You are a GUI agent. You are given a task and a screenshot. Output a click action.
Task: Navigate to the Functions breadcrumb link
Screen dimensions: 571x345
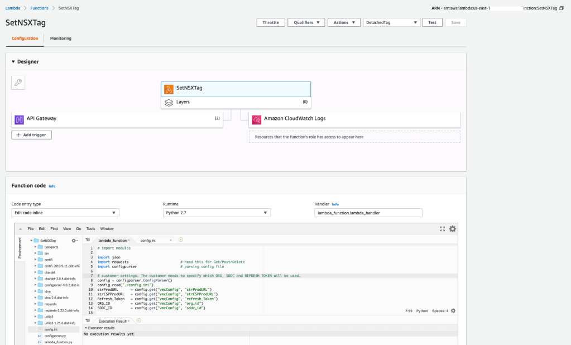click(39, 8)
